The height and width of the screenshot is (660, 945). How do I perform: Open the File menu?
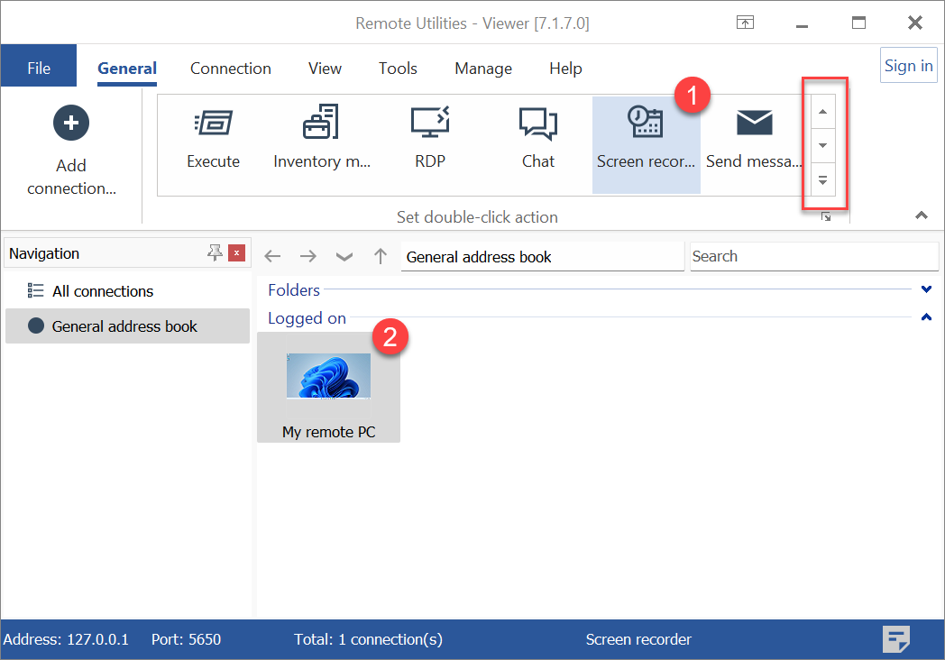pos(39,69)
